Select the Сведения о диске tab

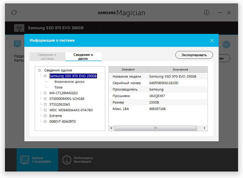coord(83,57)
